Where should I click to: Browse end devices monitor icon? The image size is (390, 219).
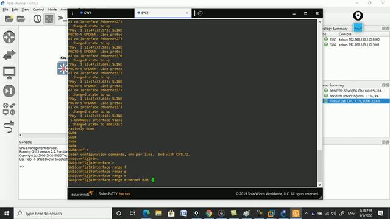tap(9, 73)
